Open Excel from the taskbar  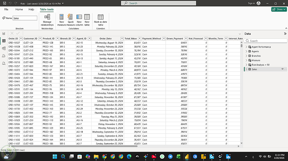(178, 156)
